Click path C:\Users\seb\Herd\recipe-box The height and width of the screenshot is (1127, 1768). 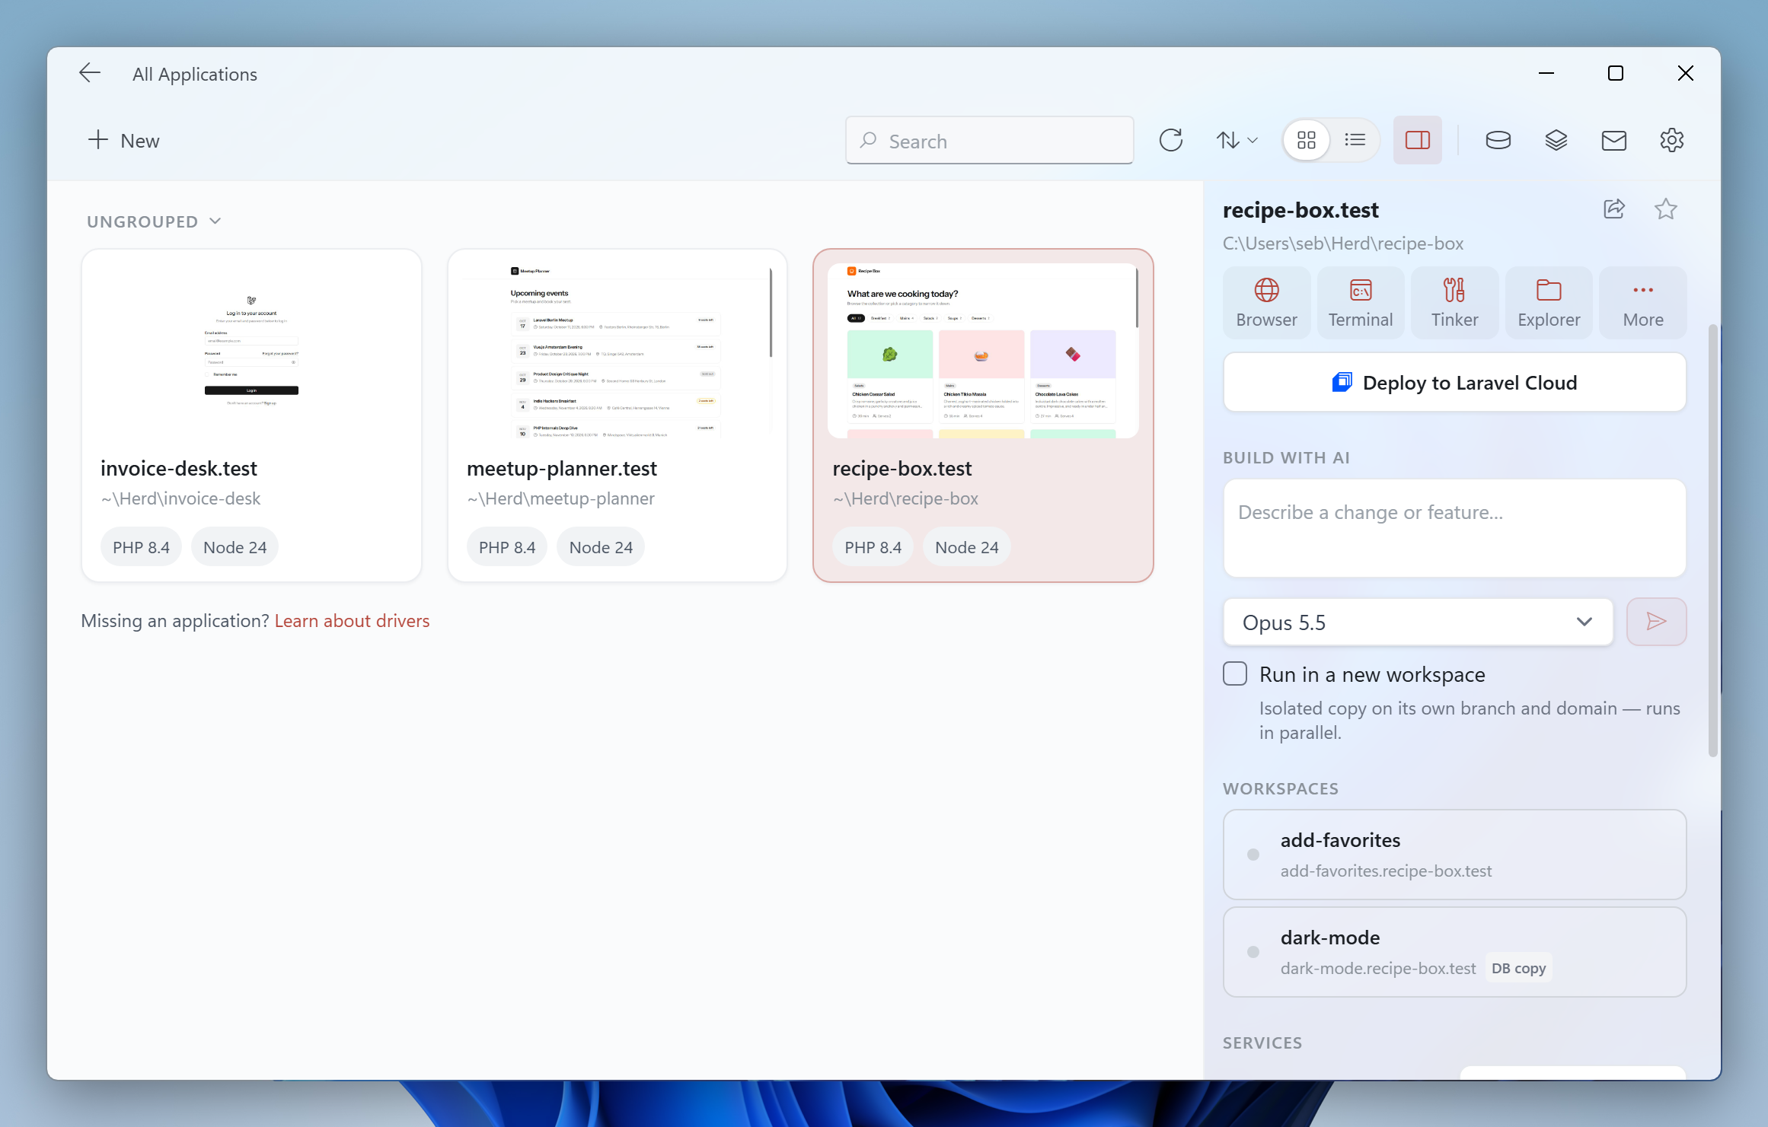pyautogui.click(x=1343, y=244)
